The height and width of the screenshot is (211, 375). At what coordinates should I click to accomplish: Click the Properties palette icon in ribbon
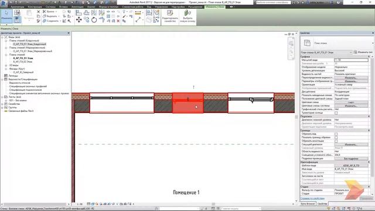click(17, 20)
